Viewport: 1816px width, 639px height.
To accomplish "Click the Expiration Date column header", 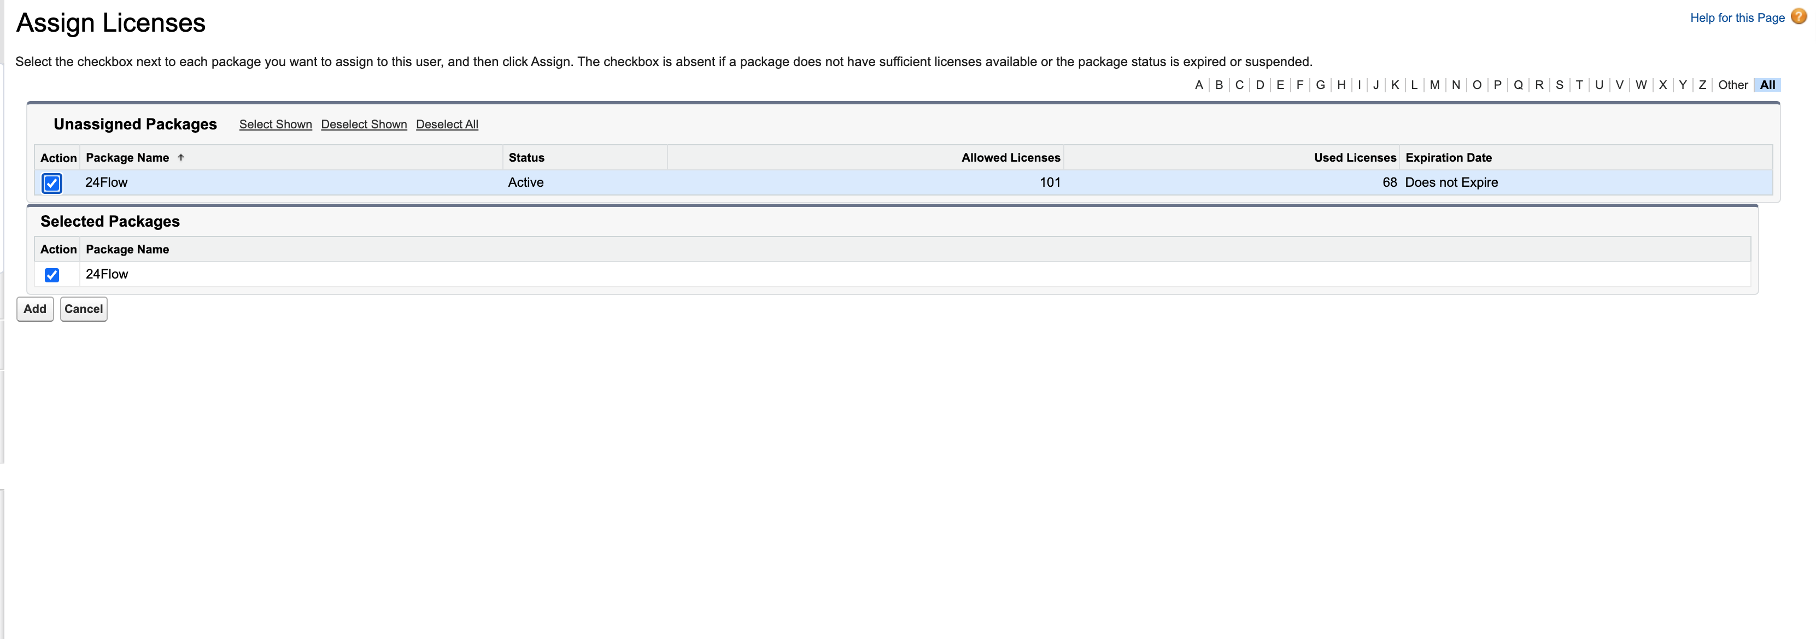I will (x=1446, y=157).
